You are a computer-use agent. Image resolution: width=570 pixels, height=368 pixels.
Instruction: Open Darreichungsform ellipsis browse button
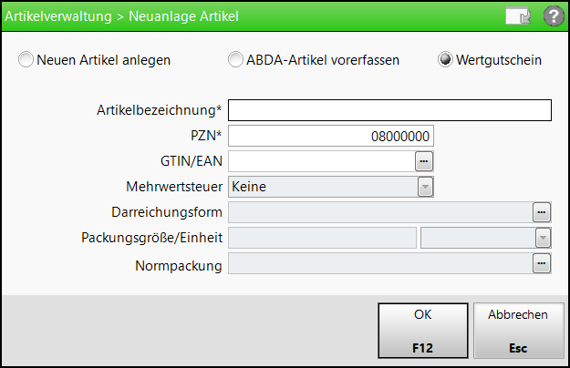(x=542, y=212)
